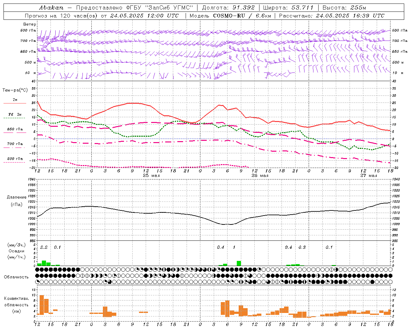The image size is (409, 327).
Task: Select 'Модель COSMO-RU / 6.6км' model label
Action: [x=230, y=16]
